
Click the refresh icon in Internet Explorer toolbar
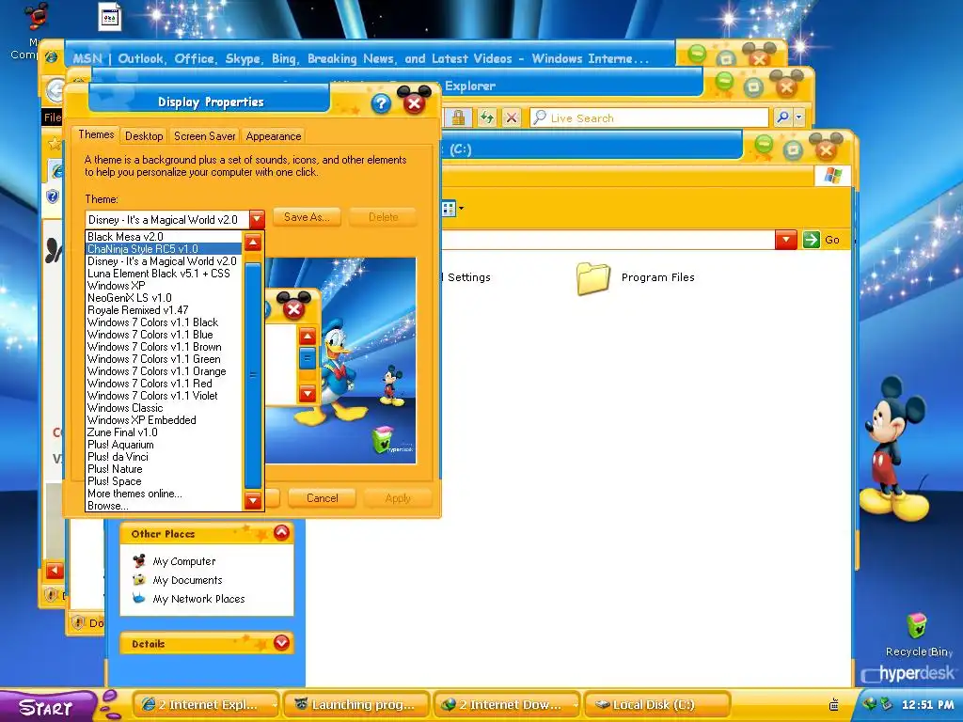pyautogui.click(x=487, y=118)
